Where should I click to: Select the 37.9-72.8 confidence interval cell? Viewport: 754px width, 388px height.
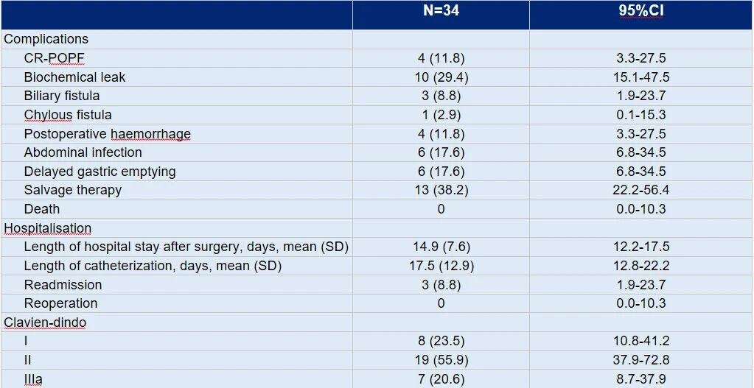(641, 360)
